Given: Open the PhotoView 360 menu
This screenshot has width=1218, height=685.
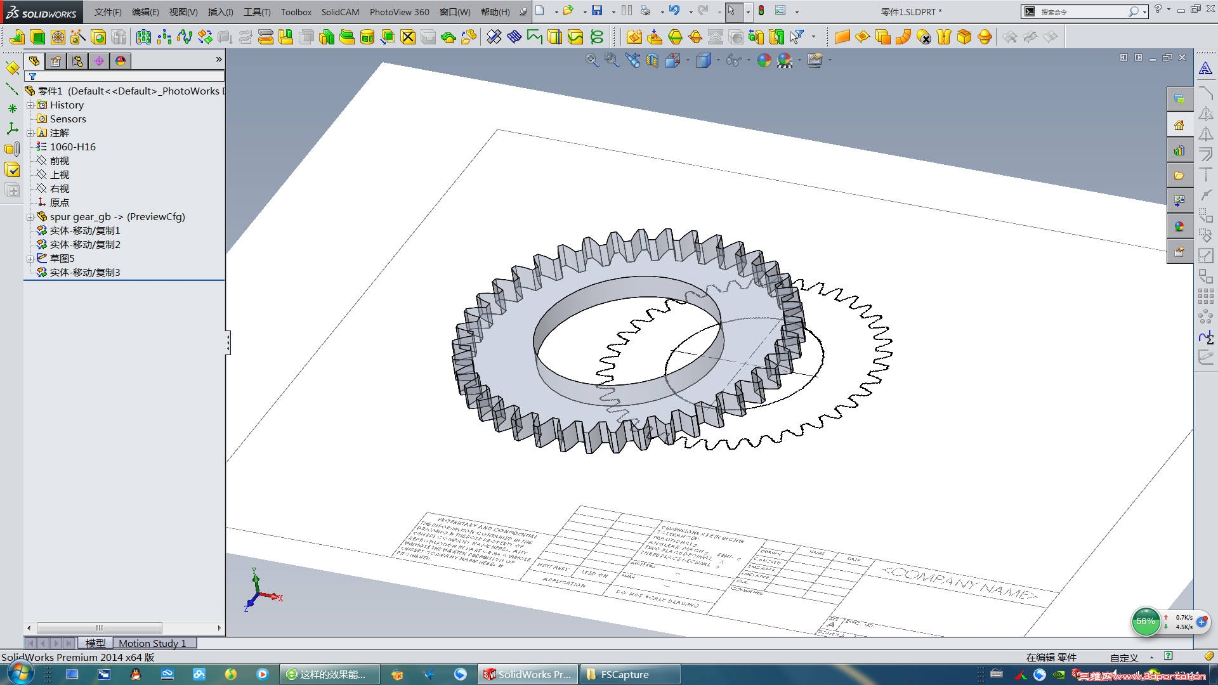Looking at the screenshot, I should 399,12.
